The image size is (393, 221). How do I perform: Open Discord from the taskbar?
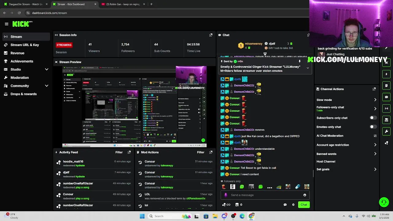pos(224,216)
